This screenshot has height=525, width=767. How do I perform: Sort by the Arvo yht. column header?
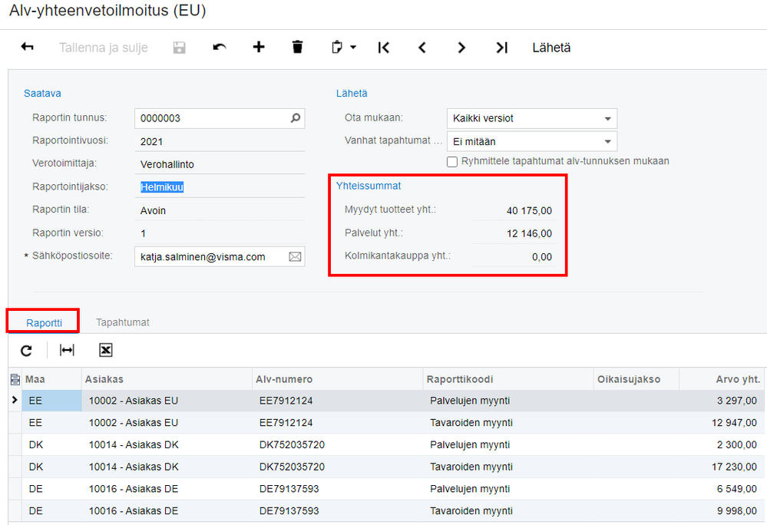pyautogui.click(x=738, y=379)
